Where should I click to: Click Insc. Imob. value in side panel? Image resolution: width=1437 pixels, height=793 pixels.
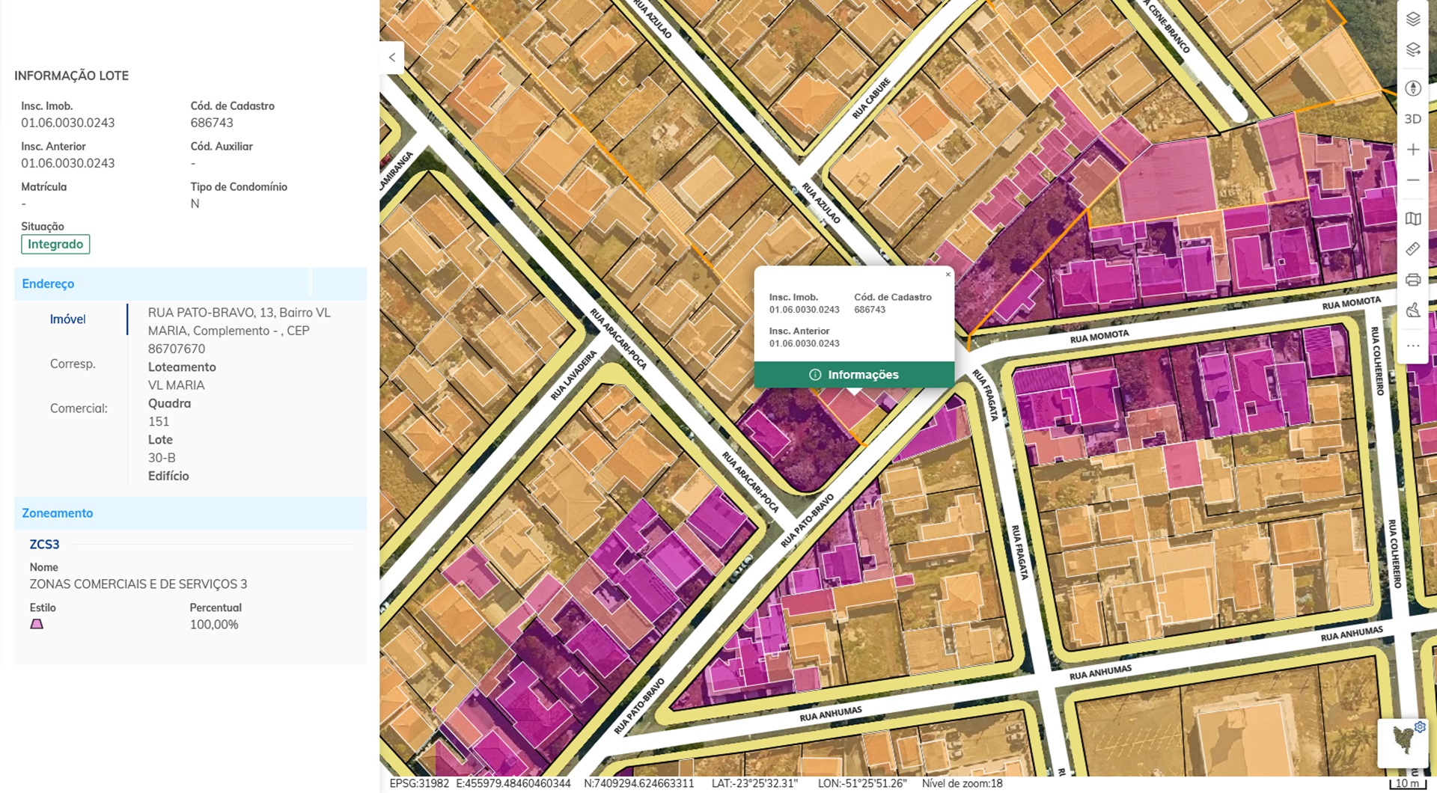(x=68, y=123)
